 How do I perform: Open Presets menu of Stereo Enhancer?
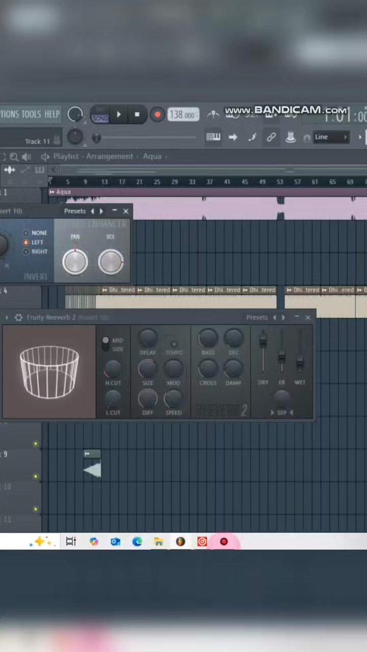(74, 211)
